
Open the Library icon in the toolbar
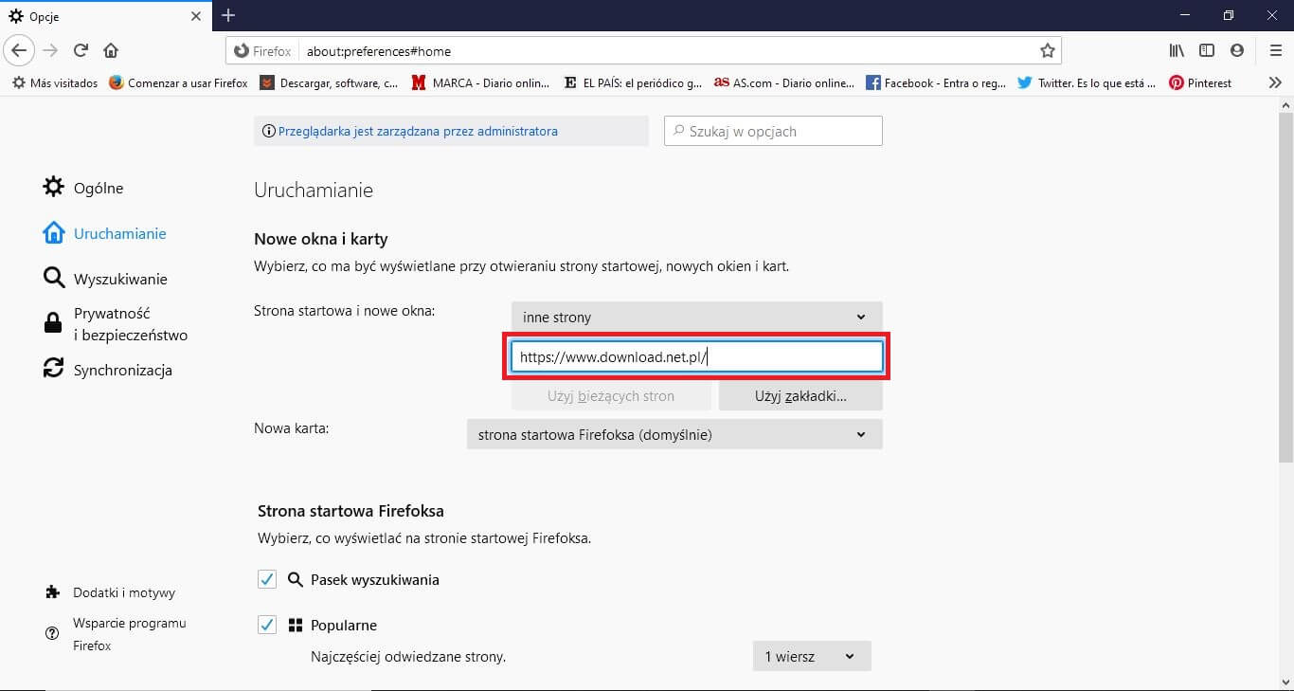(x=1177, y=50)
